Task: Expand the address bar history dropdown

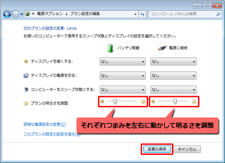Action: (x=135, y=14)
